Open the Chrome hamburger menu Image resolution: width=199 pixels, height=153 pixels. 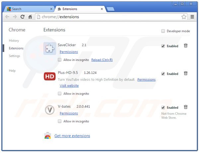[192, 17]
